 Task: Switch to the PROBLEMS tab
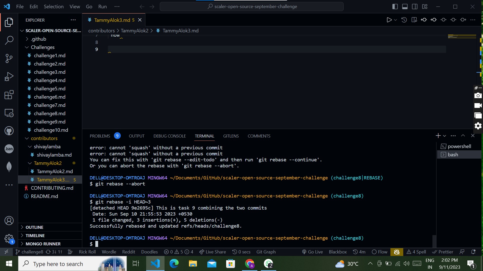(100, 136)
